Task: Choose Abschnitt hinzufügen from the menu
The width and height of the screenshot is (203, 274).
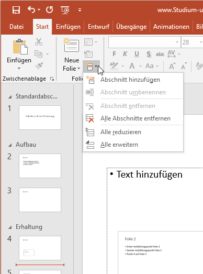Action: [133, 80]
